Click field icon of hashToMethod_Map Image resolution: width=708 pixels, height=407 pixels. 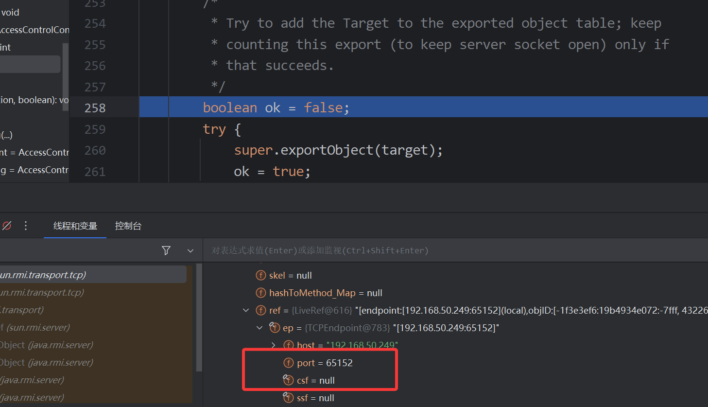[261, 293]
